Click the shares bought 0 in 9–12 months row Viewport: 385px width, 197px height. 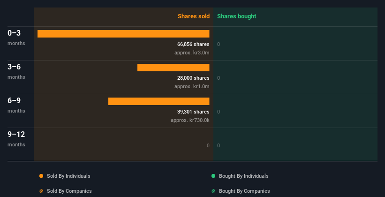coord(219,145)
